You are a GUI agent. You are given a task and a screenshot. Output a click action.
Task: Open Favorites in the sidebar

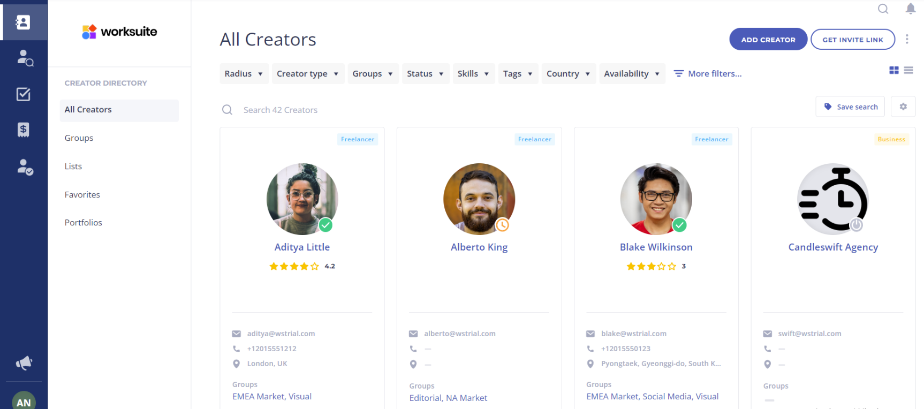[x=82, y=195]
